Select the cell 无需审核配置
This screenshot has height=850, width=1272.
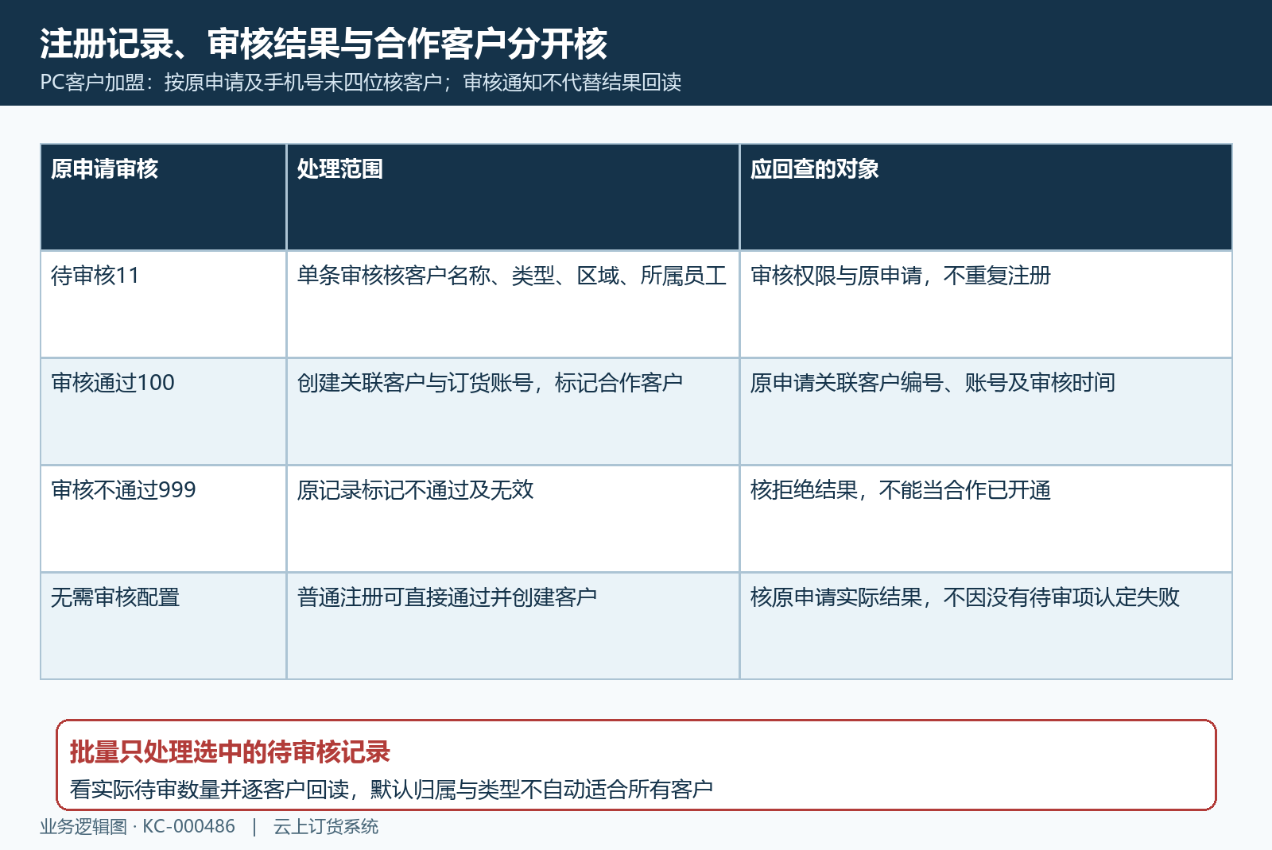click(163, 626)
